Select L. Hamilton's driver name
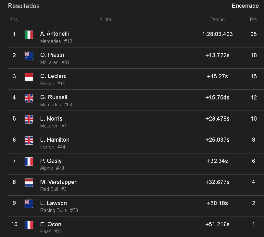The image size is (264, 237). pyautogui.click(x=55, y=140)
